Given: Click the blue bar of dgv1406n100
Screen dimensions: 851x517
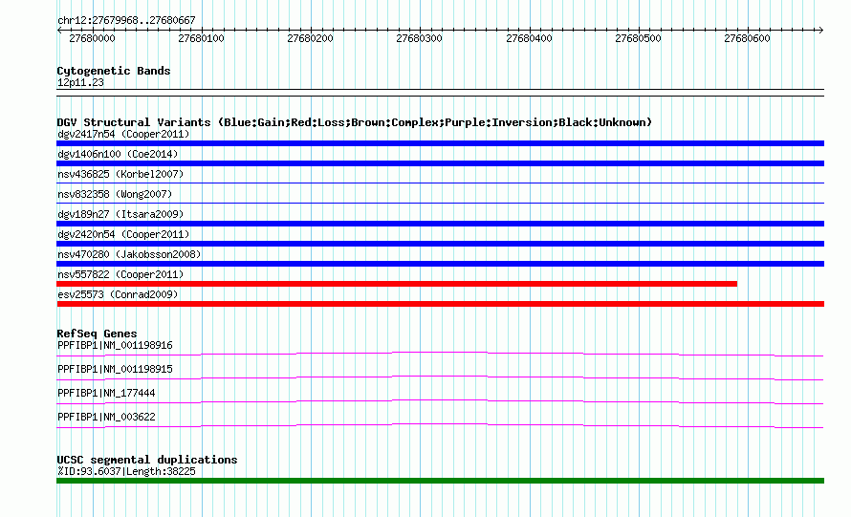Looking at the screenshot, I should (440, 163).
